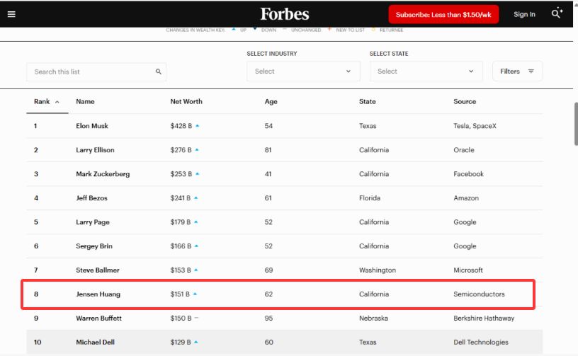
Task: Click the Sign In link
Action: pos(524,14)
